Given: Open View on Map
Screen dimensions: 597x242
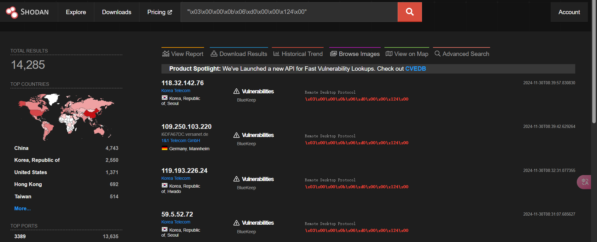Looking at the screenshot, I should tap(407, 54).
